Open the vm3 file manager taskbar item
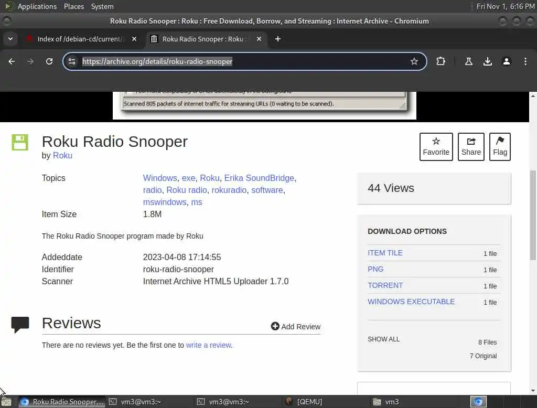537x408 pixels. tap(413, 402)
